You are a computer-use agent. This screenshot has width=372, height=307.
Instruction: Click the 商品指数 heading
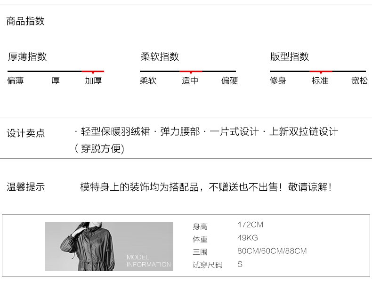tap(25, 21)
